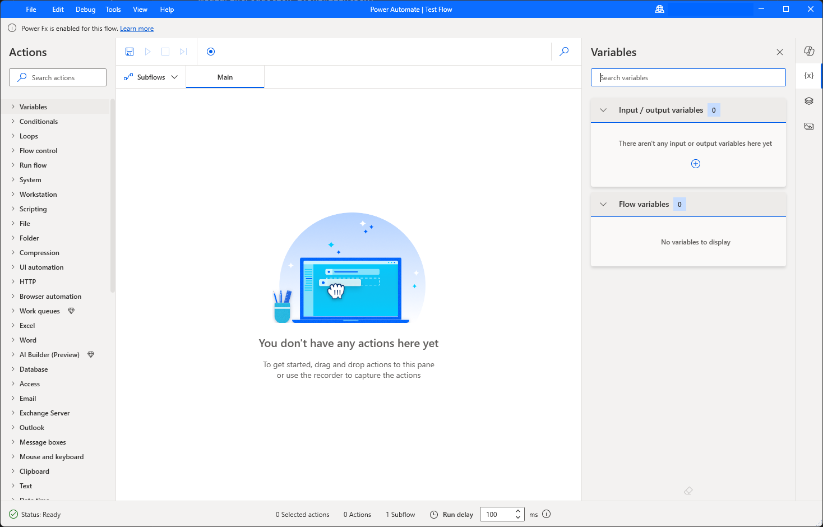Open the Debug menu

pos(85,9)
